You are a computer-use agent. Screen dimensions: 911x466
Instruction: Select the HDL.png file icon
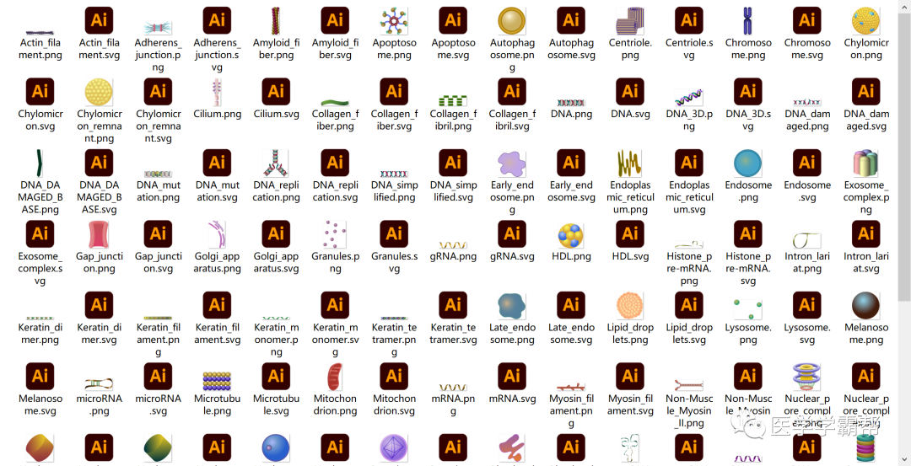(571, 234)
